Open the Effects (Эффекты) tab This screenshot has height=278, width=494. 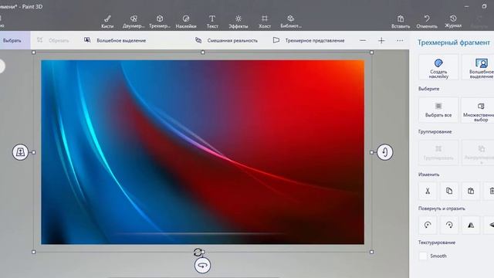[239, 22]
